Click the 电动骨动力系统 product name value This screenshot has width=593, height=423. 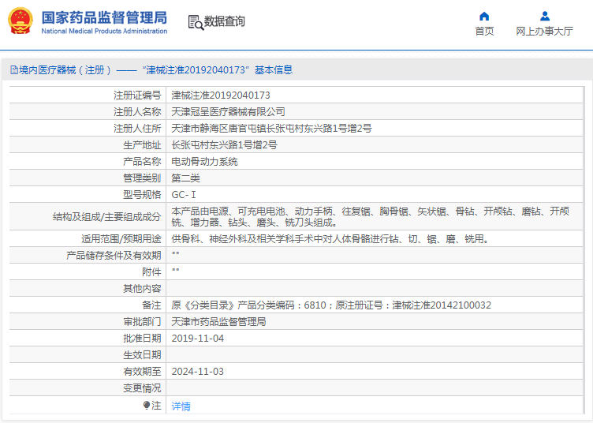[204, 161]
